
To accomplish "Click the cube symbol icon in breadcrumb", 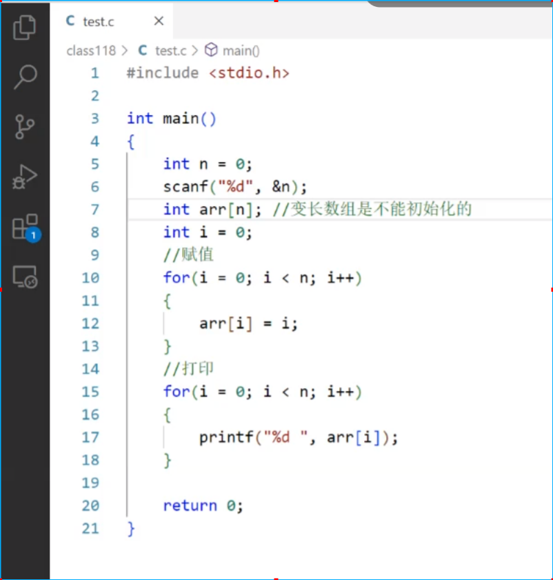I will click(211, 50).
